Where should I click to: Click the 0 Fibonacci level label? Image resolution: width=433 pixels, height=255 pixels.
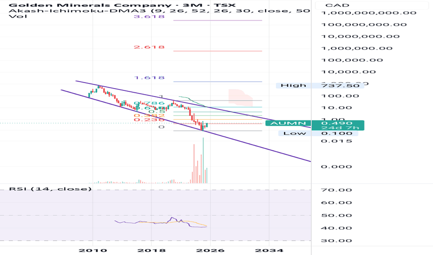(161, 127)
